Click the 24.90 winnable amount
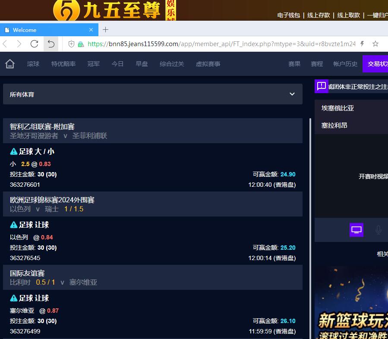The width and height of the screenshot is (388, 339). click(x=288, y=174)
